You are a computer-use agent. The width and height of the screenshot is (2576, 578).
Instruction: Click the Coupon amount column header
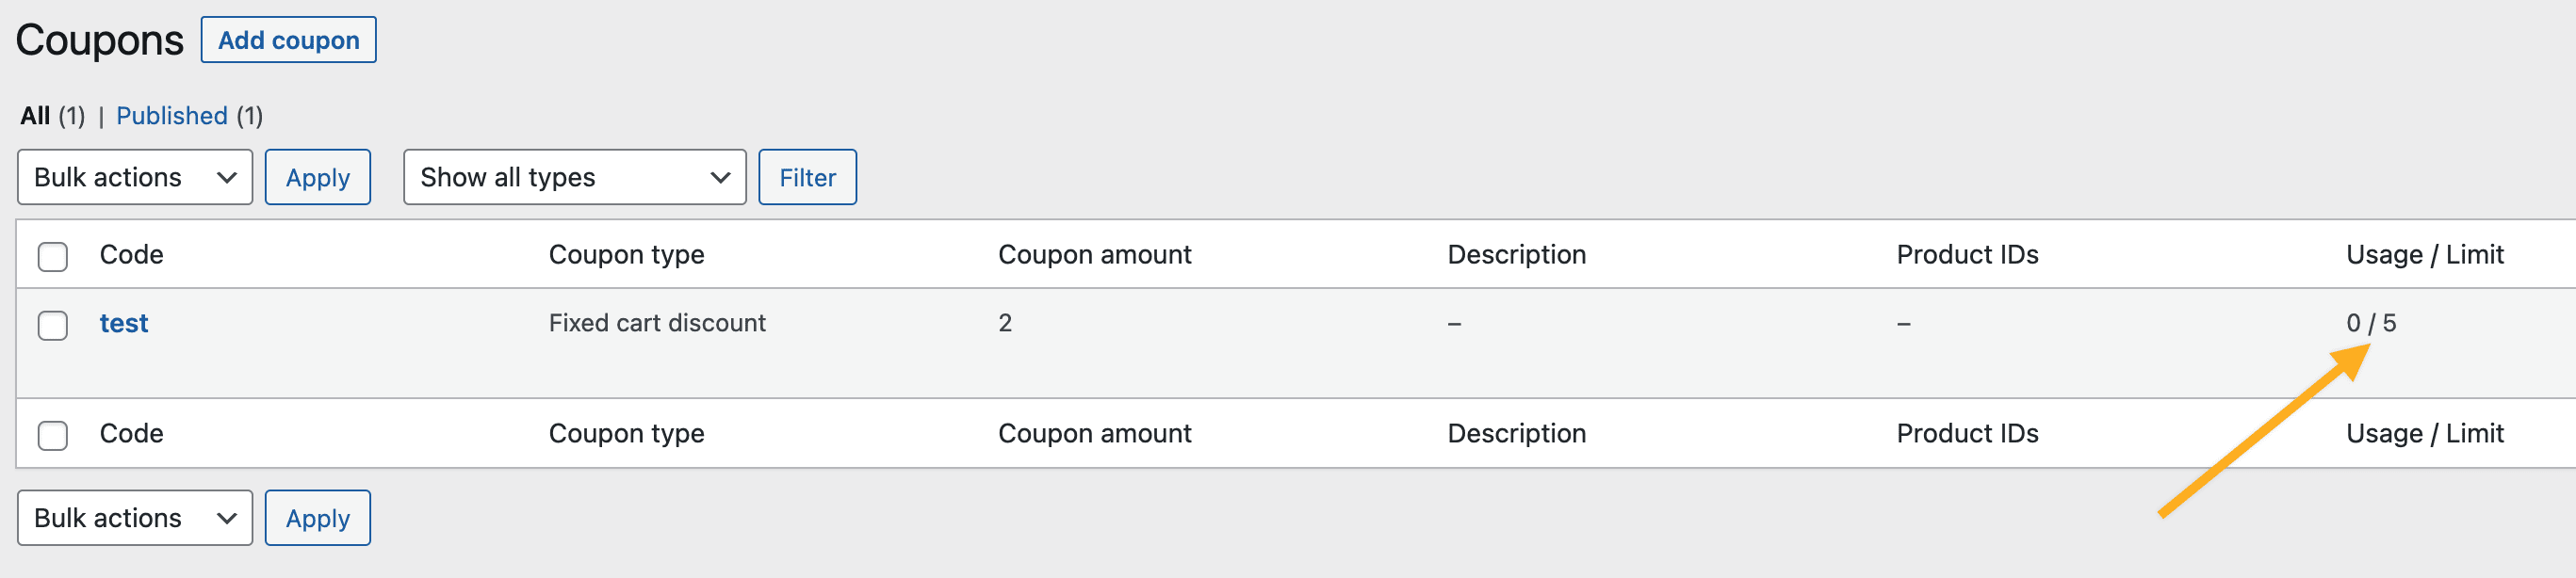pos(1095,254)
